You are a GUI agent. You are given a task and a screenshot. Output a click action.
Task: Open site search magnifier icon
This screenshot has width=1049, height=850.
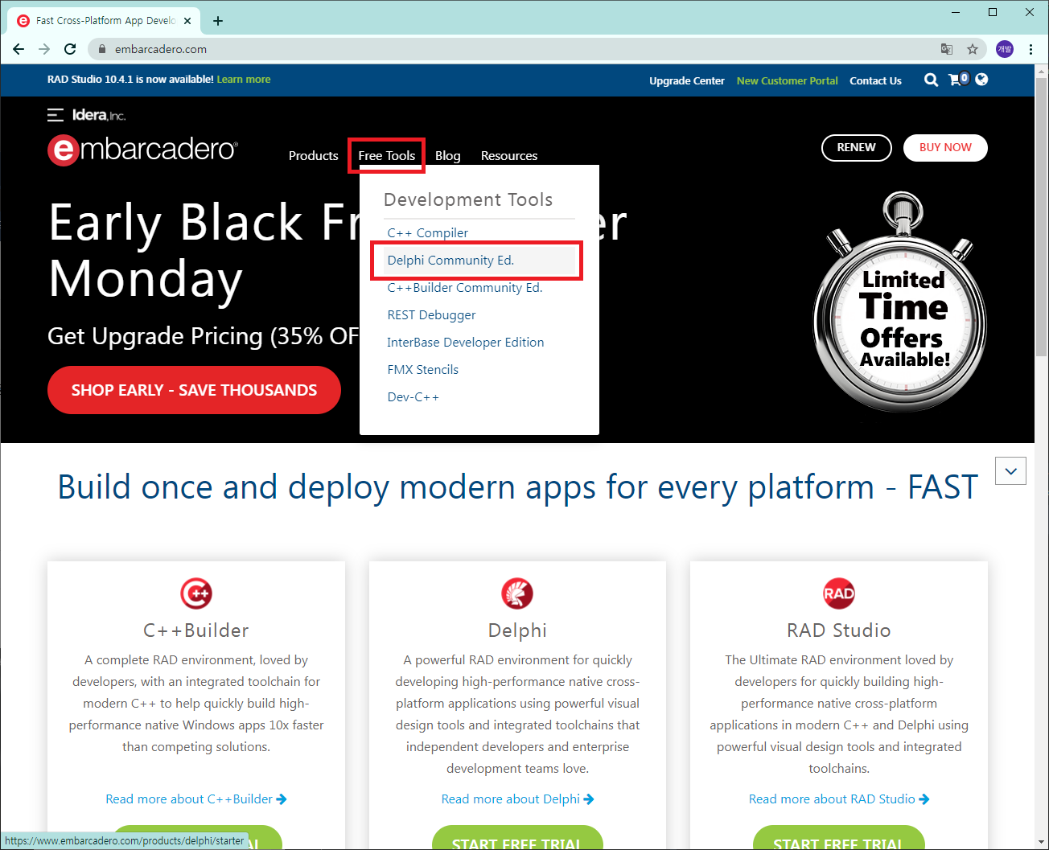(931, 80)
